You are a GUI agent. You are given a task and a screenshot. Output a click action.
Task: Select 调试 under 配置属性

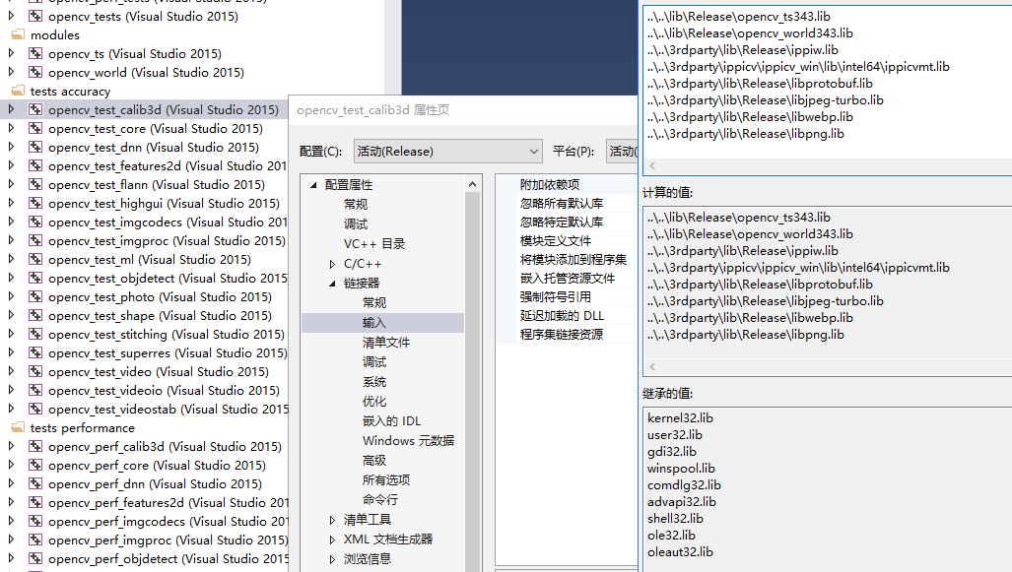[356, 223]
